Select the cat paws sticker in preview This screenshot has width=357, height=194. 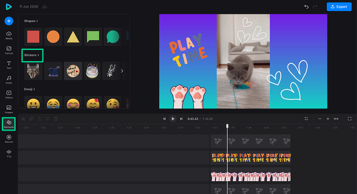click(x=188, y=97)
